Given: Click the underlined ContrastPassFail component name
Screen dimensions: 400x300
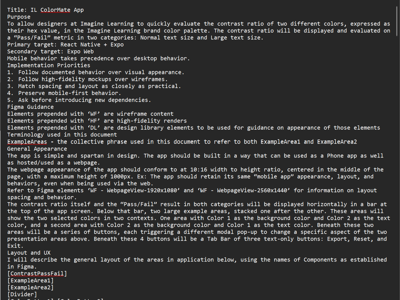Looking at the screenshot, I should pyautogui.click(x=37, y=274).
